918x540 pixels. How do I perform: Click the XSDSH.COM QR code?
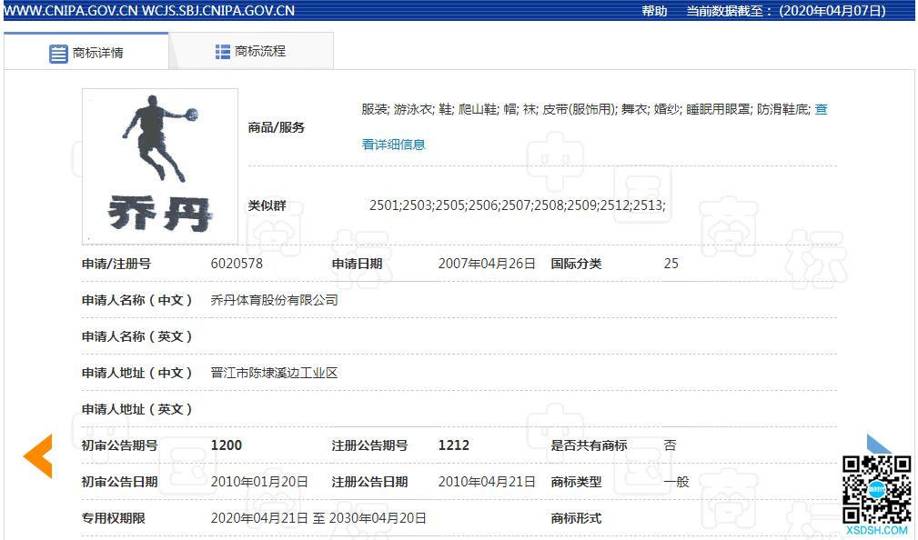click(x=876, y=490)
